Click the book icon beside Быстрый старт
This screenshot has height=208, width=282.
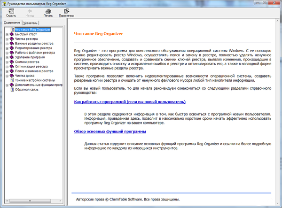[11, 34]
